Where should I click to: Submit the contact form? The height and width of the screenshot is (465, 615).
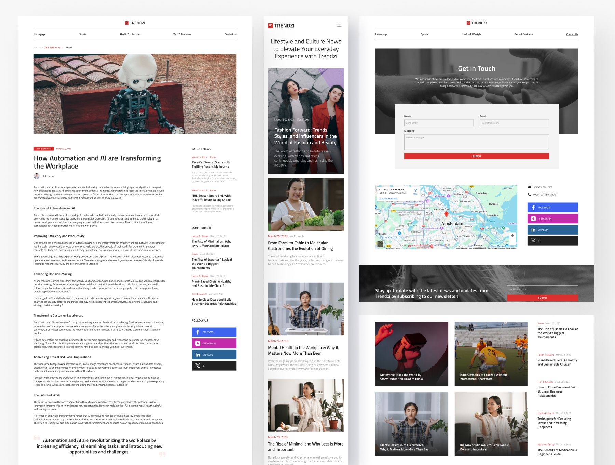click(477, 156)
